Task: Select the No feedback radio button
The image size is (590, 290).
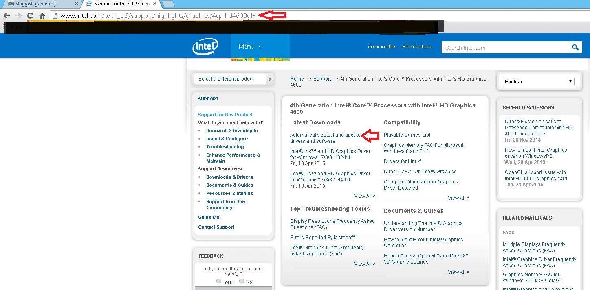Action: 242,281
